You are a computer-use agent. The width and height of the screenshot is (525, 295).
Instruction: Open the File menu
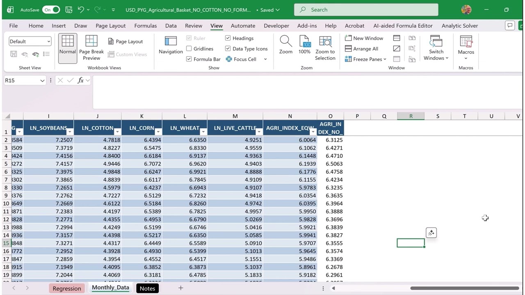coord(14,25)
